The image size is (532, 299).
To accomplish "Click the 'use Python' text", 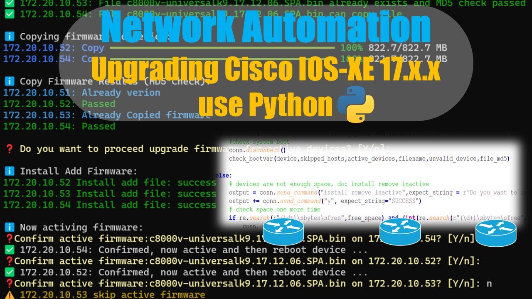I will point(265,104).
